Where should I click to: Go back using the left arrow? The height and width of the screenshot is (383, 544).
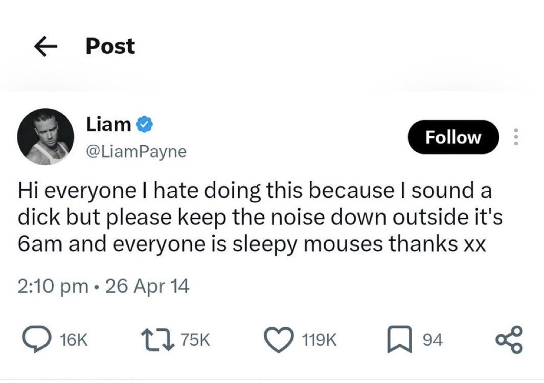tap(46, 47)
